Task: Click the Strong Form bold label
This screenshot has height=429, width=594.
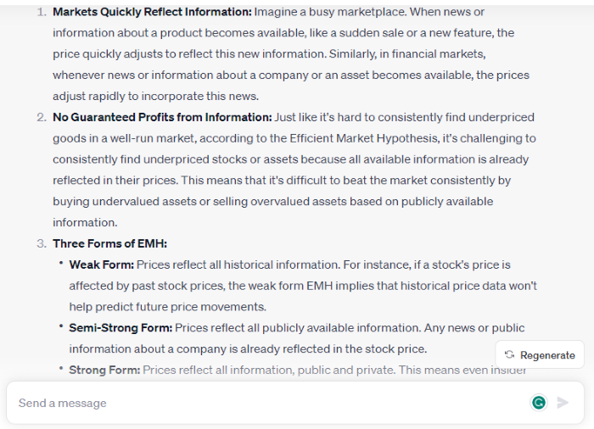Action: (x=104, y=370)
